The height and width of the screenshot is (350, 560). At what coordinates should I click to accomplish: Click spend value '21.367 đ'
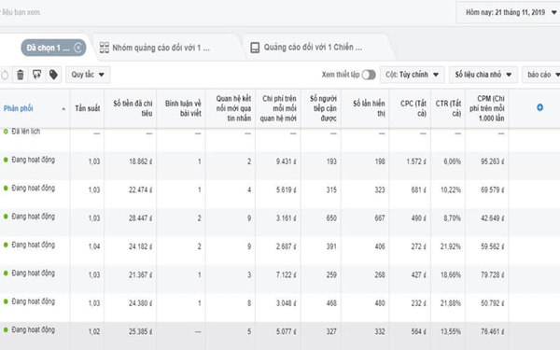(x=141, y=274)
